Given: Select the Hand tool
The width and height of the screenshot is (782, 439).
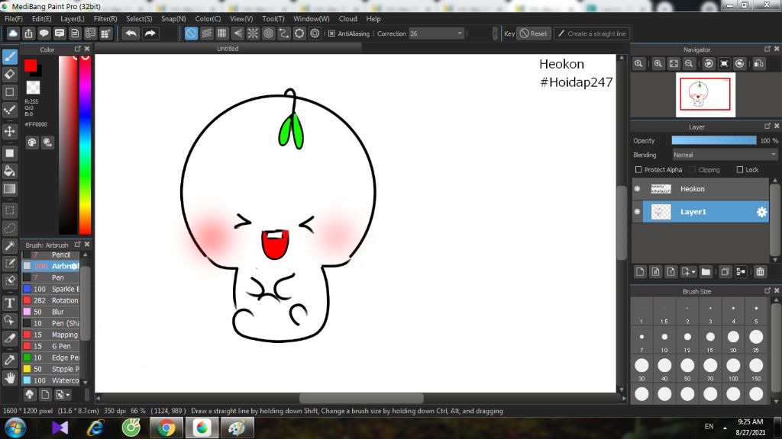Looking at the screenshot, I should (9, 378).
